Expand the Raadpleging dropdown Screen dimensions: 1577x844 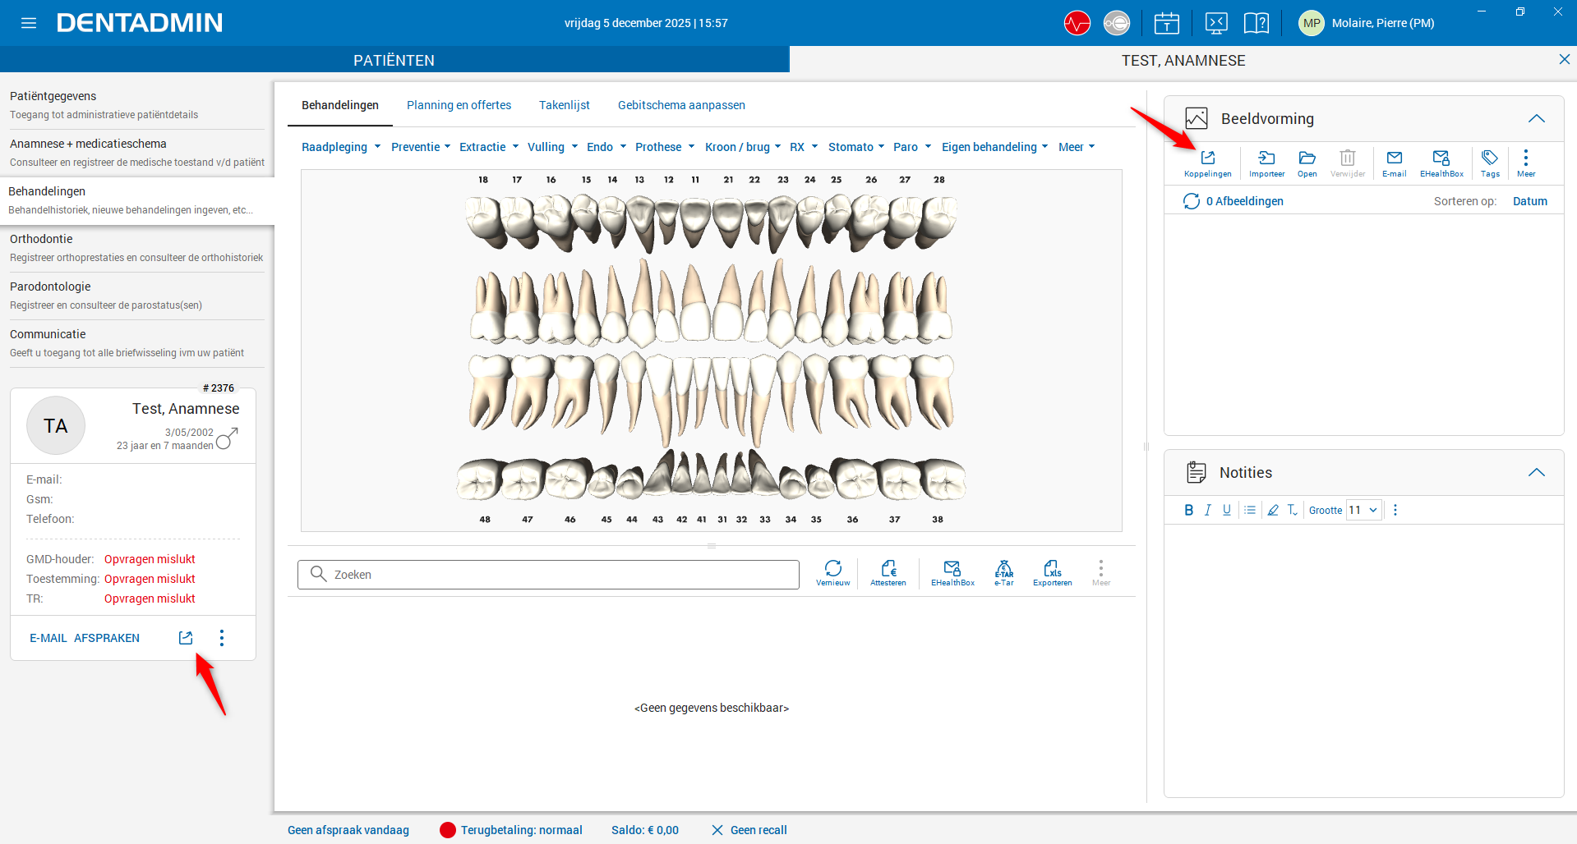click(x=341, y=147)
